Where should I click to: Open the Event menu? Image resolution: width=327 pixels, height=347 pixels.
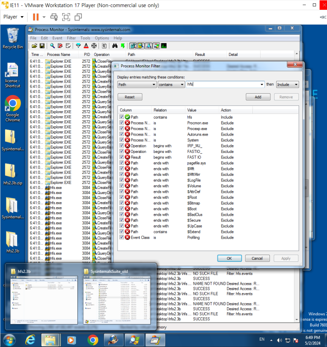(57, 38)
